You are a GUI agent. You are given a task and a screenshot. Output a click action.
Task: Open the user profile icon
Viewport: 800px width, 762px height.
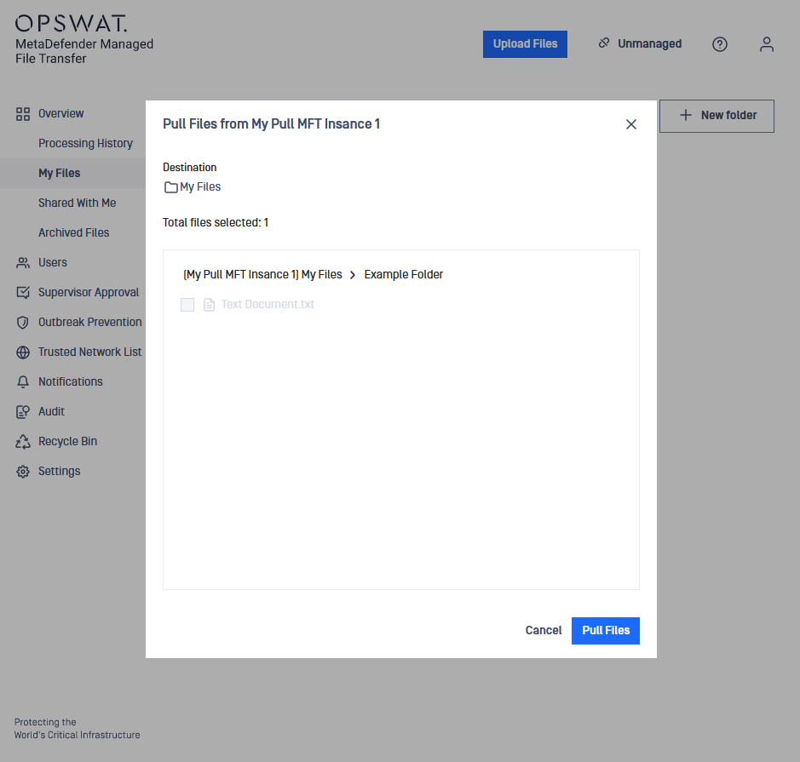click(x=766, y=44)
